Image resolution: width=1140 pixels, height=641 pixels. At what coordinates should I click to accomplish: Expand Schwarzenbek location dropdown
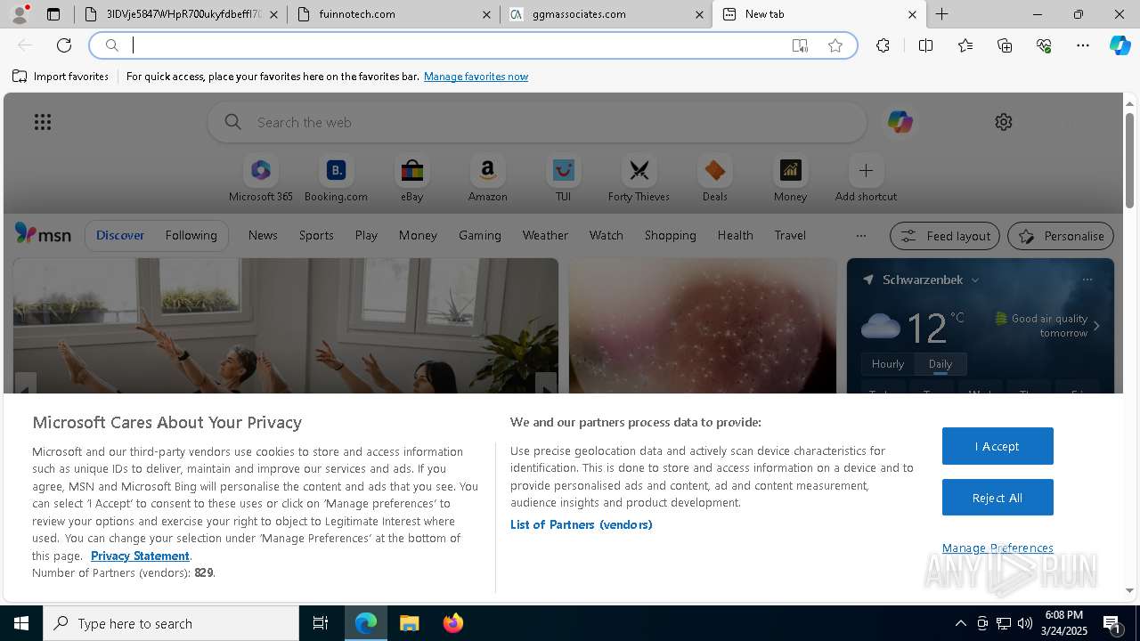point(975,280)
